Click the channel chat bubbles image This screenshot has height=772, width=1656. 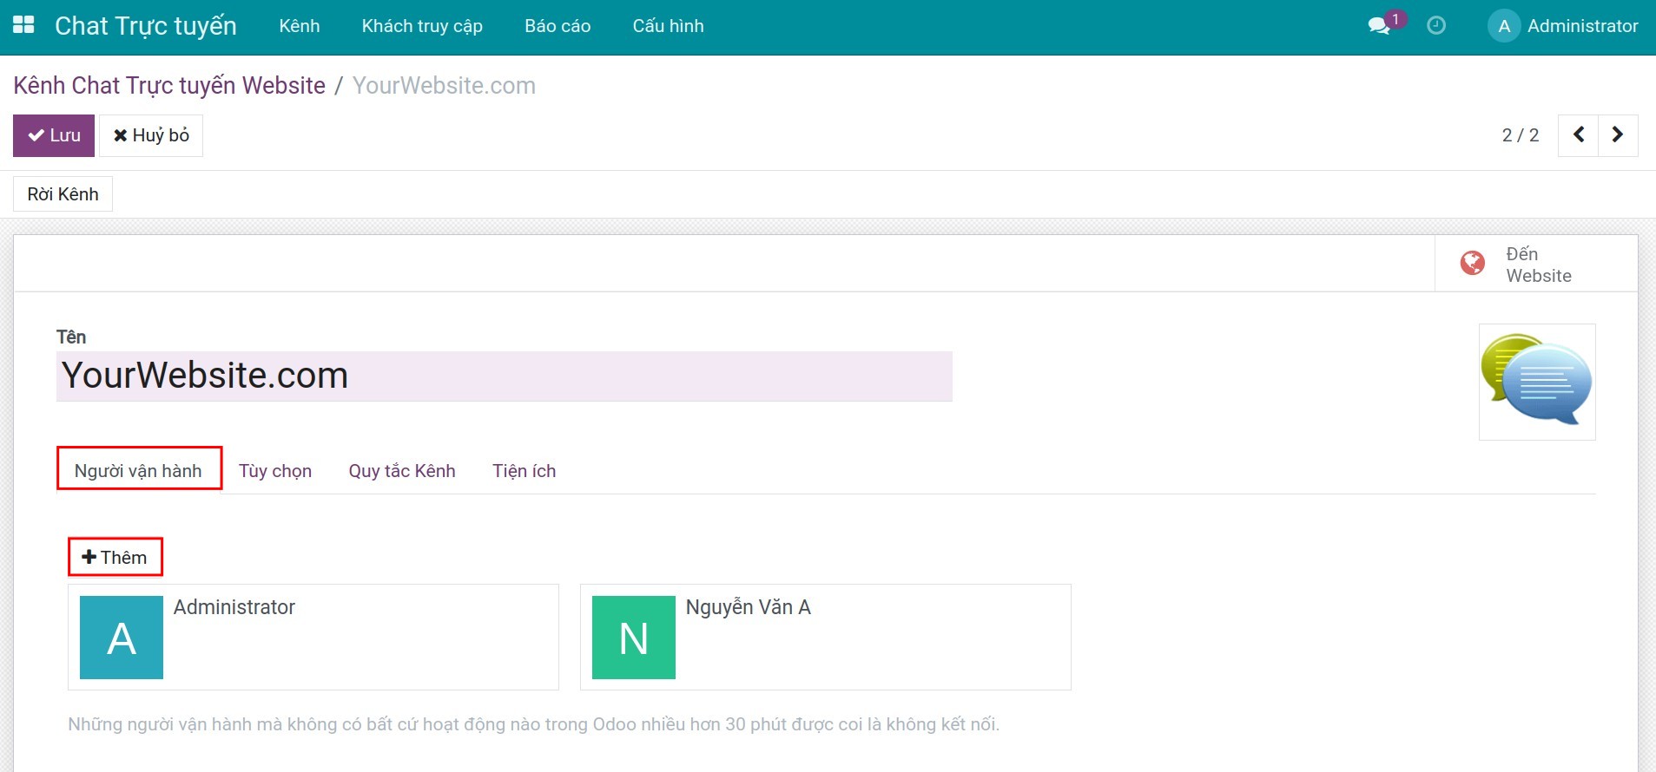(x=1536, y=382)
